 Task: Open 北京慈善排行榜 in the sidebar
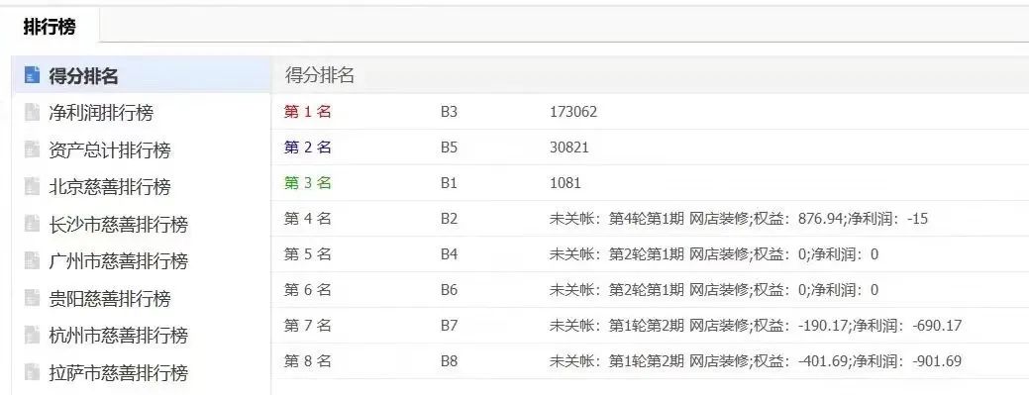point(110,187)
